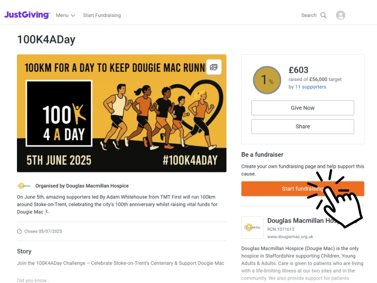Open the search magnifier icon
This screenshot has width=377, height=283.
(x=323, y=15)
